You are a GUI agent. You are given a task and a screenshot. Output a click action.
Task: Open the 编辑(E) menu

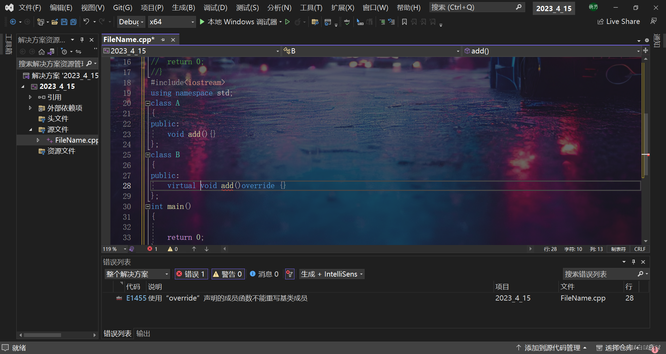click(61, 8)
